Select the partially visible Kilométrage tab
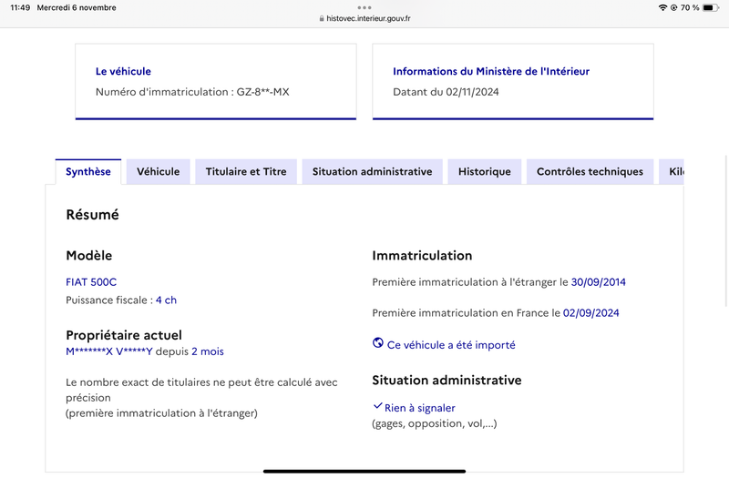 [672, 171]
